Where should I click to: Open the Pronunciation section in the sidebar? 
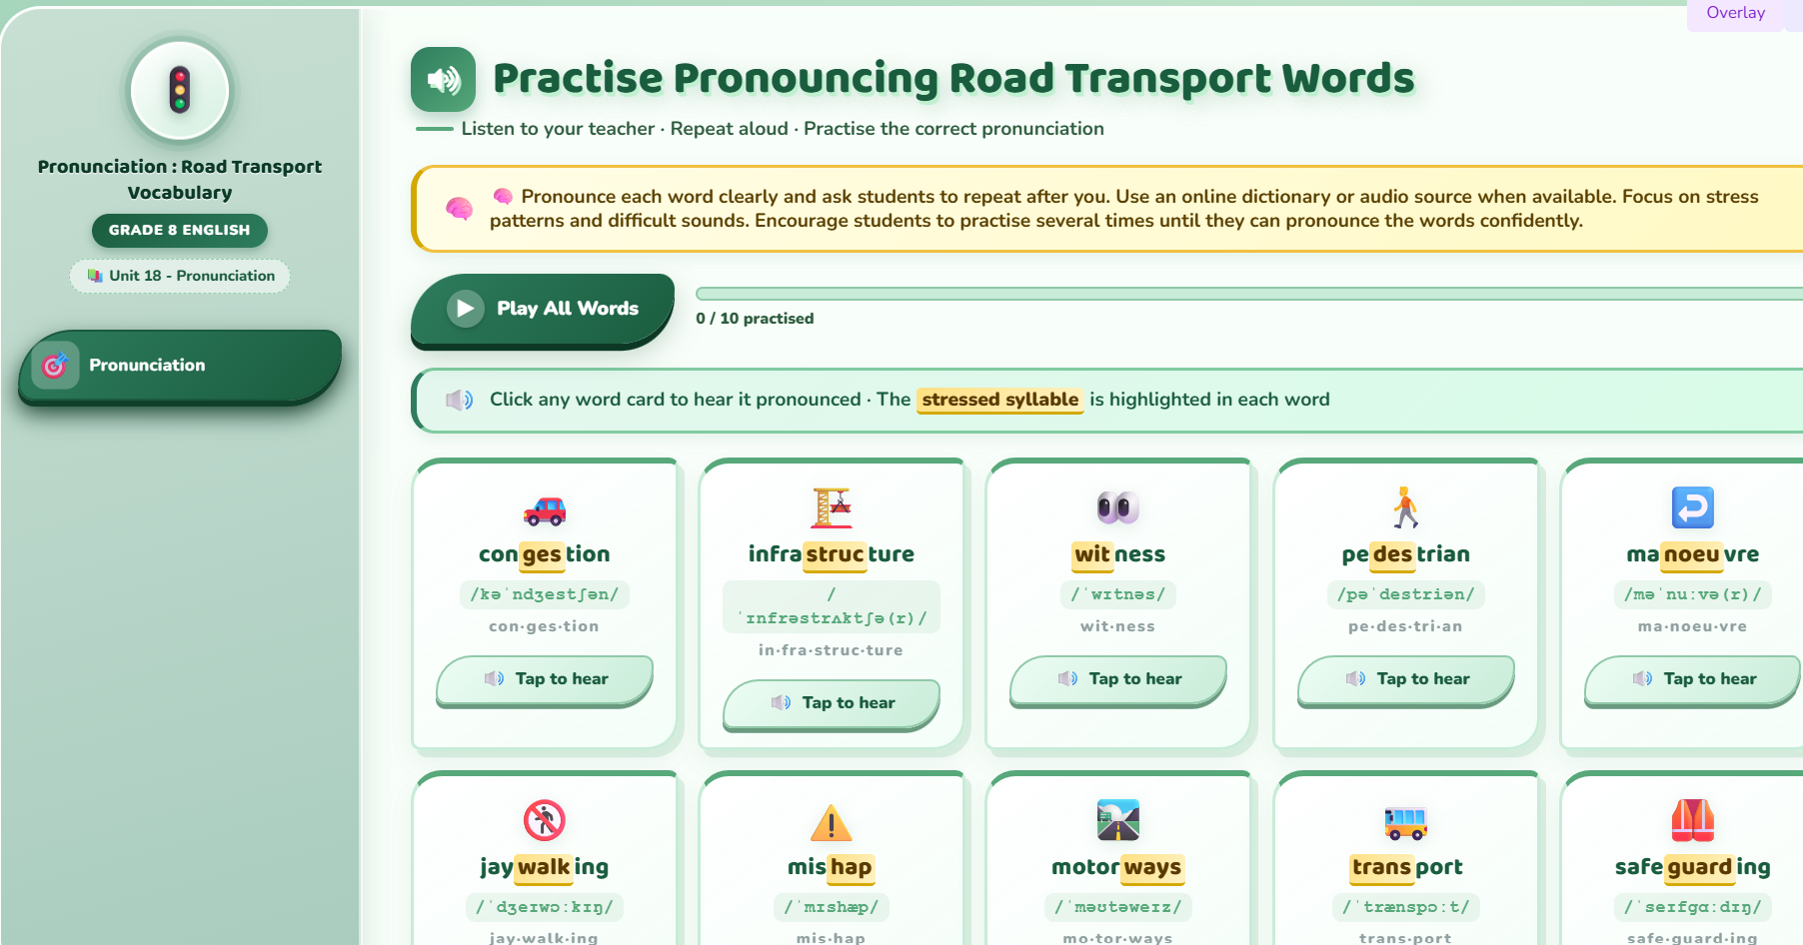[180, 366]
